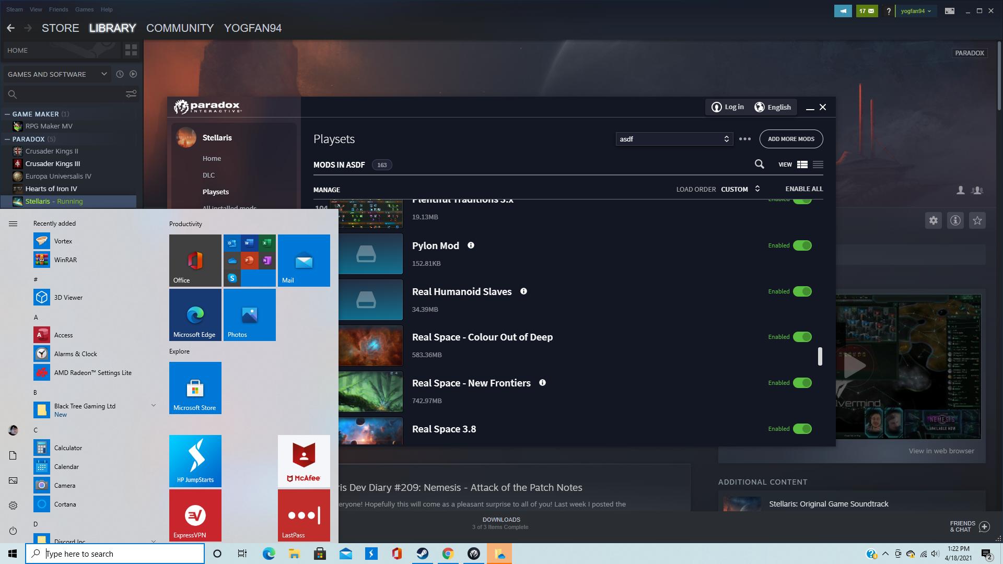This screenshot has width=1003, height=564.
Task: Switch to Steam STORE tab
Action: (x=61, y=28)
